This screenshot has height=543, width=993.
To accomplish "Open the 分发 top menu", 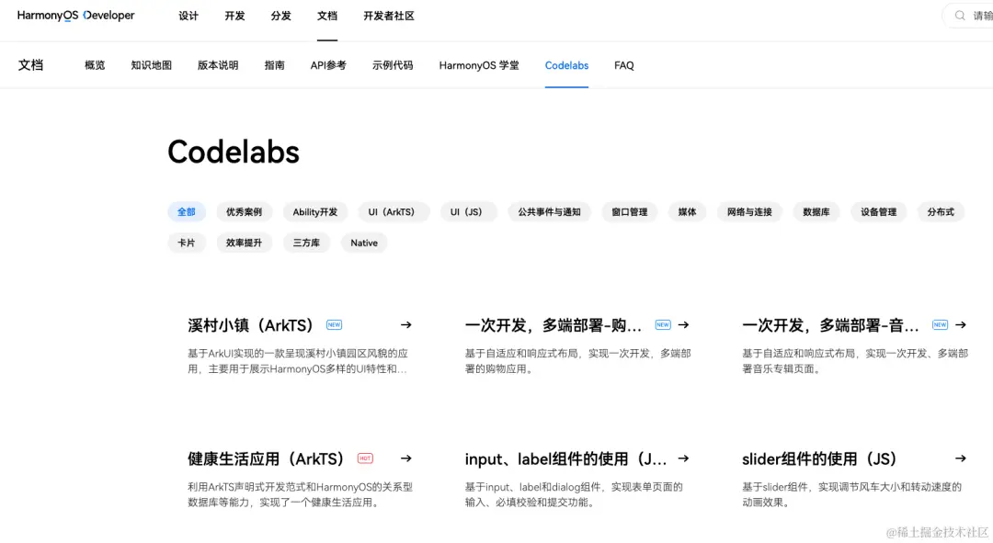I will point(280,16).
